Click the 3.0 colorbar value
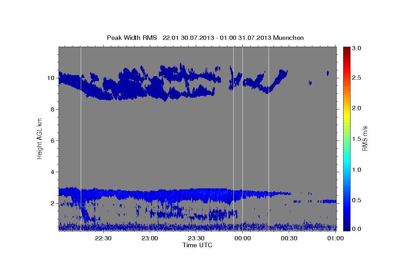Viewport: 416px width, 277px height. pyautogui.click(x=357, y=48)
